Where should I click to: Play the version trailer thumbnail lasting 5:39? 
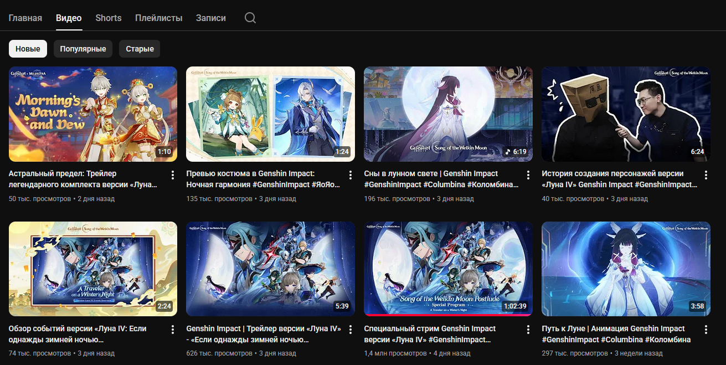[271, 269]
